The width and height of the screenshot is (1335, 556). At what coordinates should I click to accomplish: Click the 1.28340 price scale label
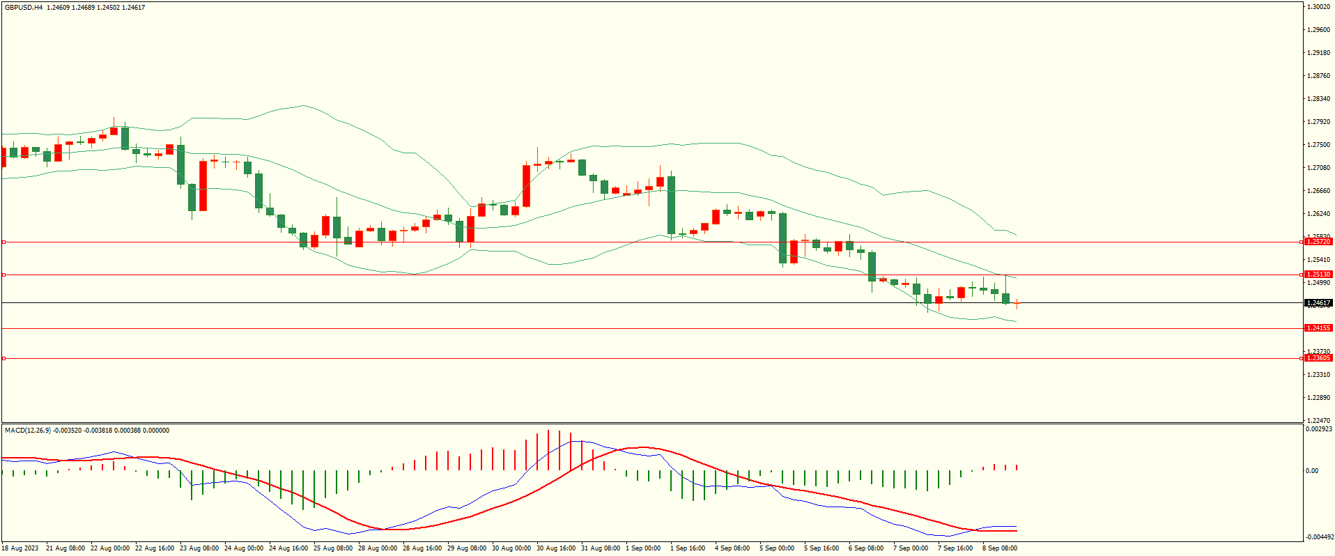(x=1318, y=99)
